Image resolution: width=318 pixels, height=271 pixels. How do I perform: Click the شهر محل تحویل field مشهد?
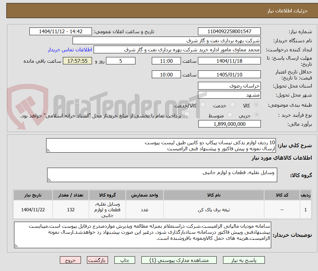(x=229, y=95)
